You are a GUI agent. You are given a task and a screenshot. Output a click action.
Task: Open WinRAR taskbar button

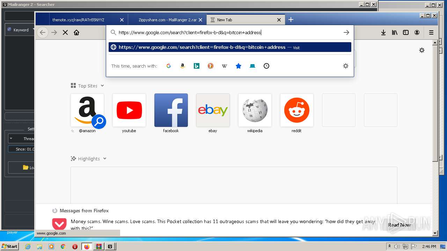click(99, 246)
